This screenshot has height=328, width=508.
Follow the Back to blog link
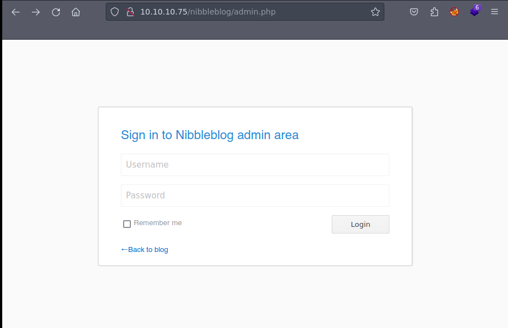pyautogui.click(x=144, y=249)
